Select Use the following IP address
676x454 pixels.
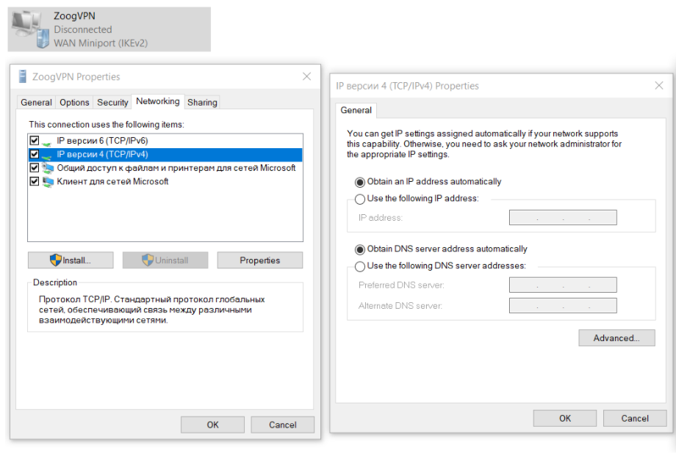pos(360,199)
